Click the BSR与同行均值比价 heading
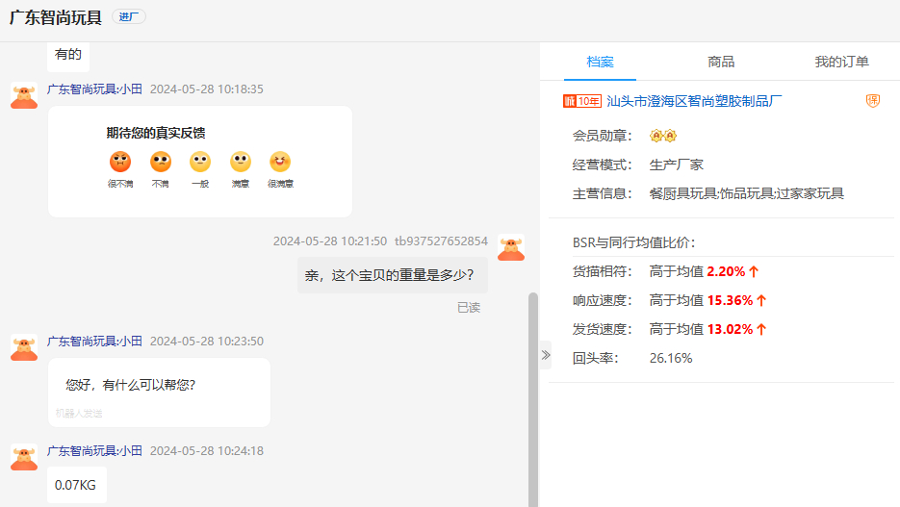Viewport: 900px width, 507px height. point(633,242)
